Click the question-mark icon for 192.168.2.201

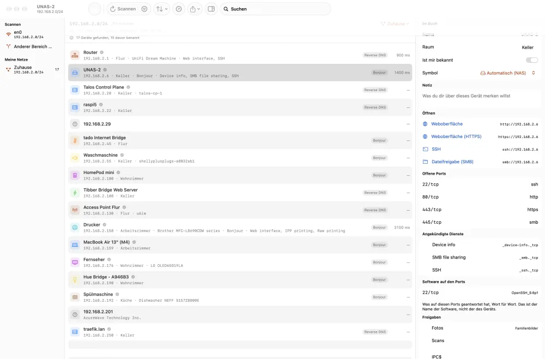75,314
